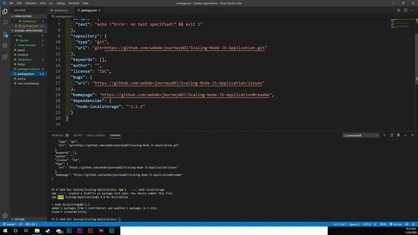The image size is (418, 235).
Task: Select the package.json editor tab
Action: pyautogui.click(x=89, y=10)
